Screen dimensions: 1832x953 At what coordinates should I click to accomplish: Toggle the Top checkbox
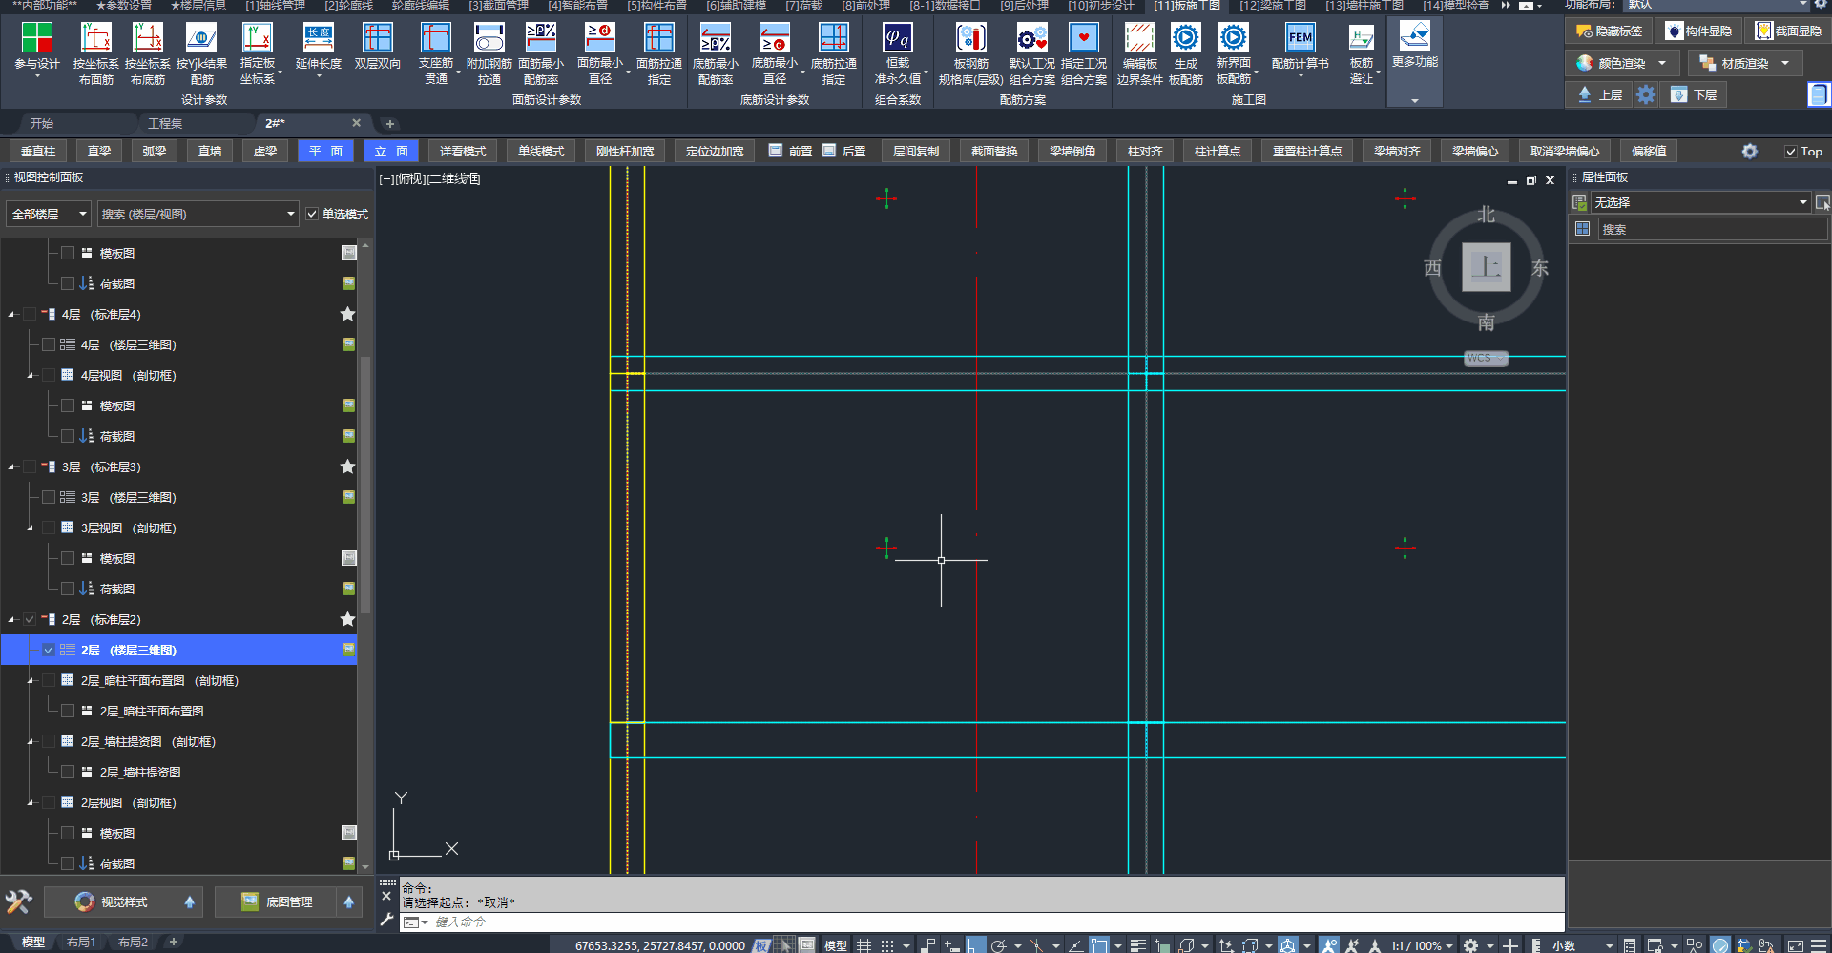click(1791, 152)
